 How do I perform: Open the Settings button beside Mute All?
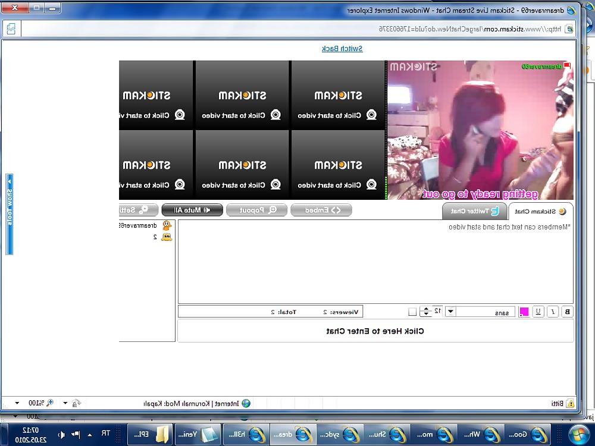[138, 210]
